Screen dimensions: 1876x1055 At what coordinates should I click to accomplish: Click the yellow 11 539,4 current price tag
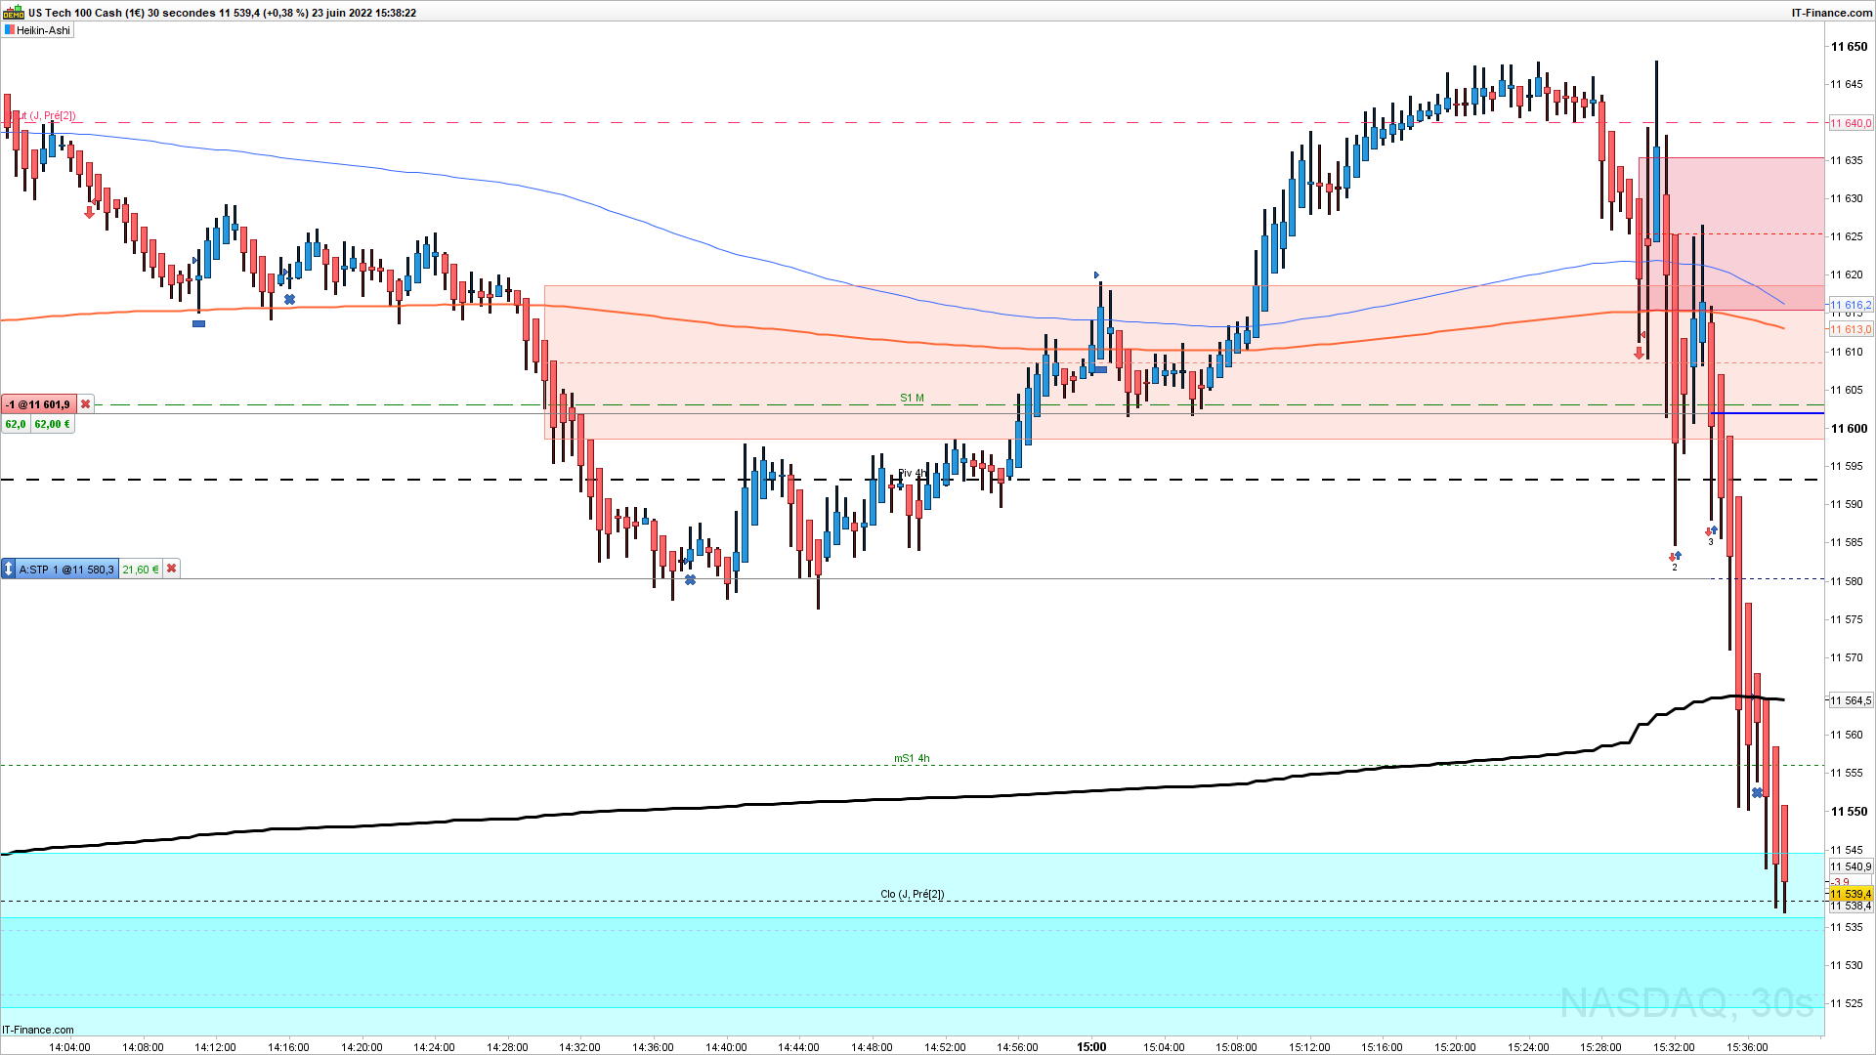(1851, 894)
